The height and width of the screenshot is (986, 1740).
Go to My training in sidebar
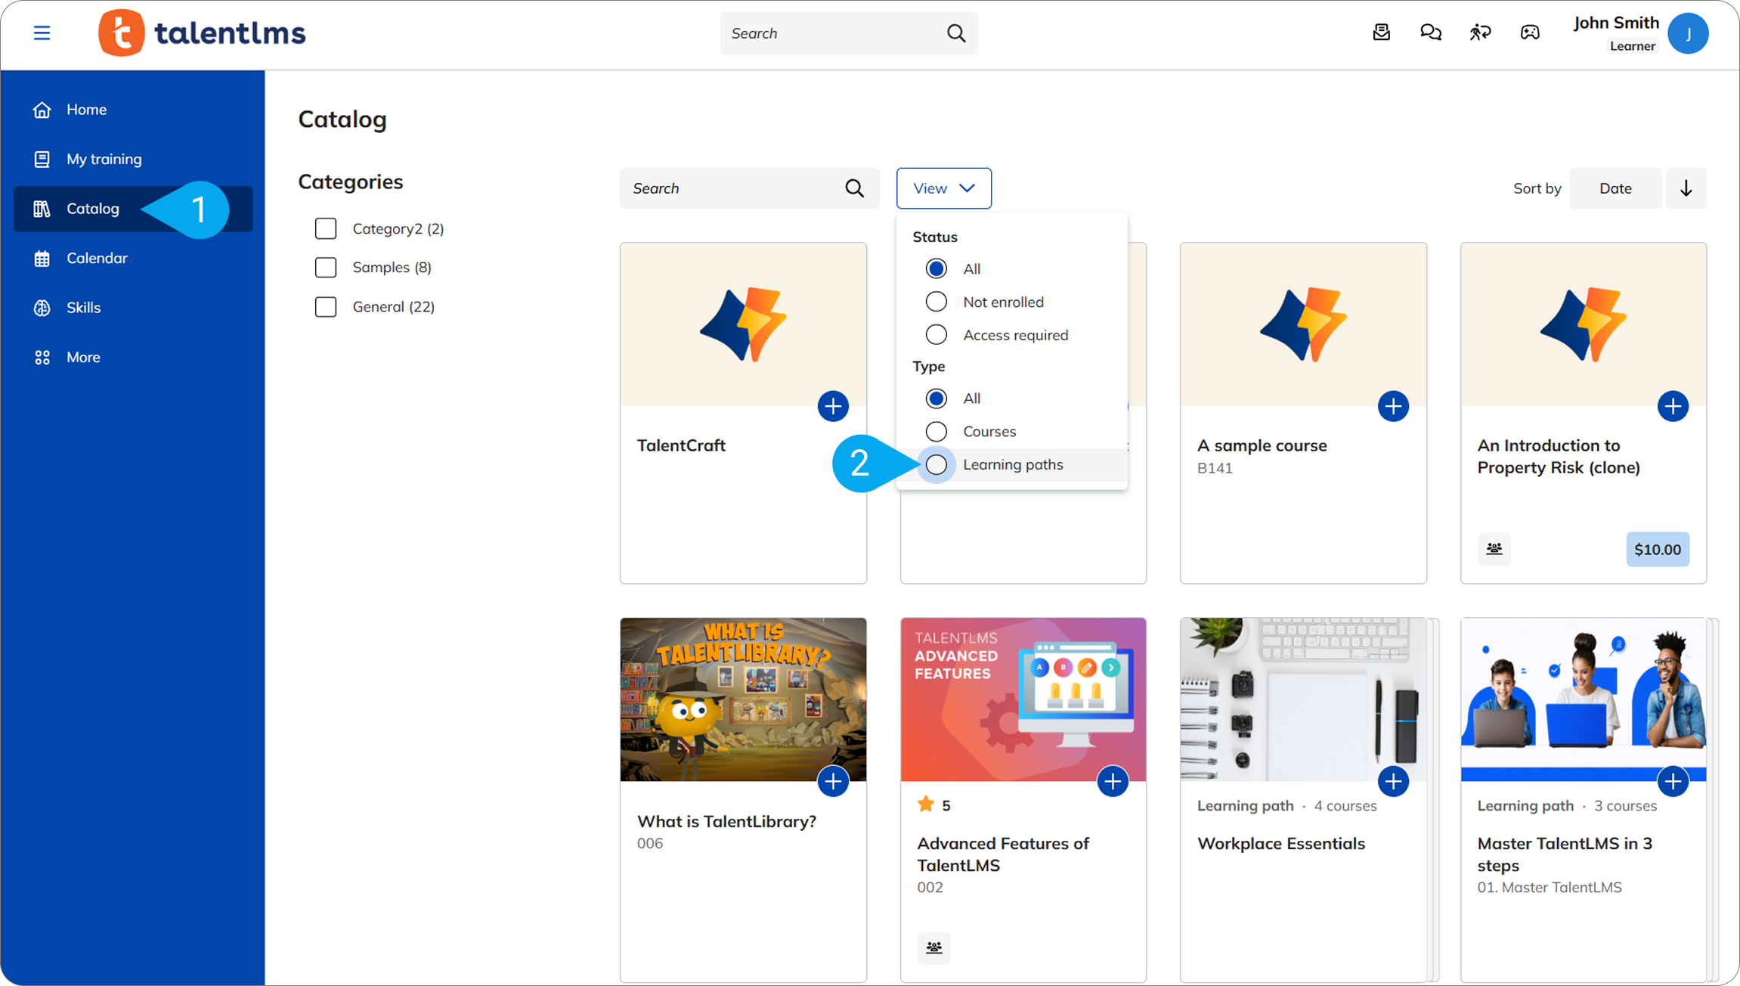point(104,159)
